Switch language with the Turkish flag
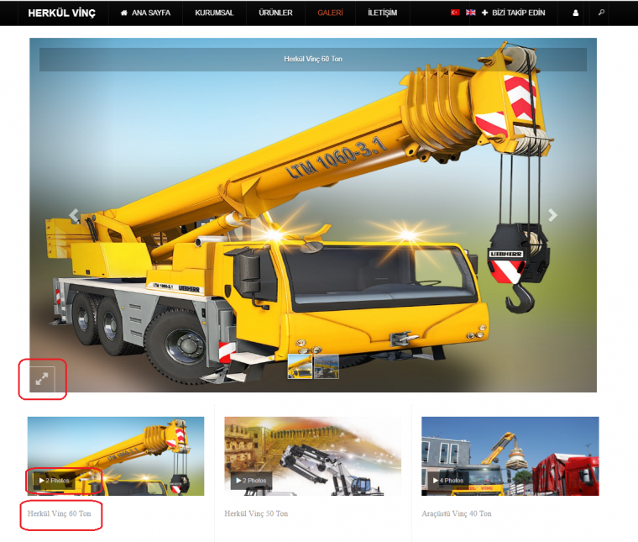 [x=455, y=13]
